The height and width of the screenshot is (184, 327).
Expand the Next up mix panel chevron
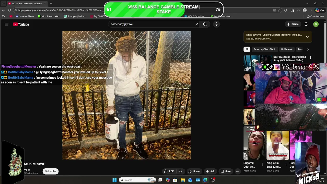(307, 37)
